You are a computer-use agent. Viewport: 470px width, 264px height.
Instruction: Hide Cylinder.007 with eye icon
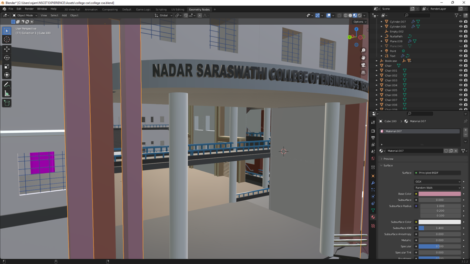[x=461, y=21]
